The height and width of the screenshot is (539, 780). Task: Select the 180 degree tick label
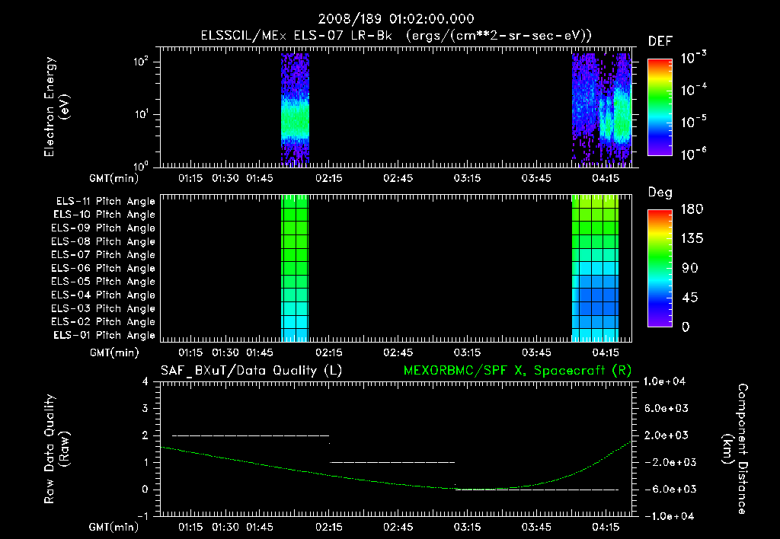(x=692, y=209)
